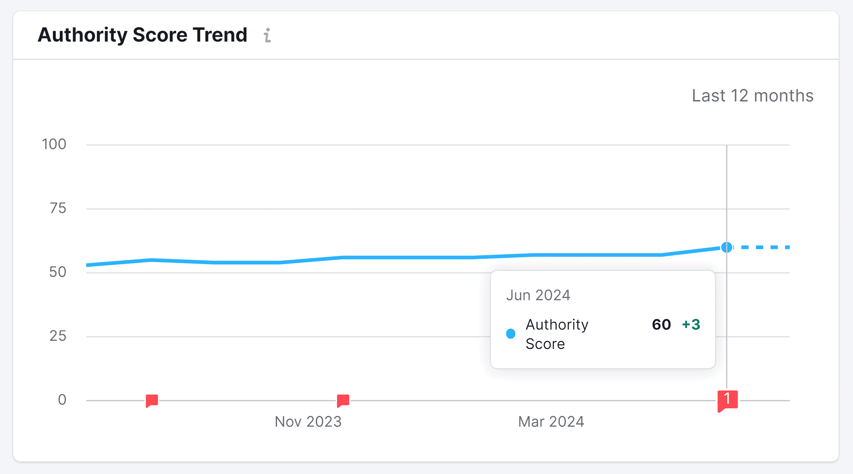
Task: Click the Authority Score Trend title
Action: pyautogui.click(x=142, y=35)
